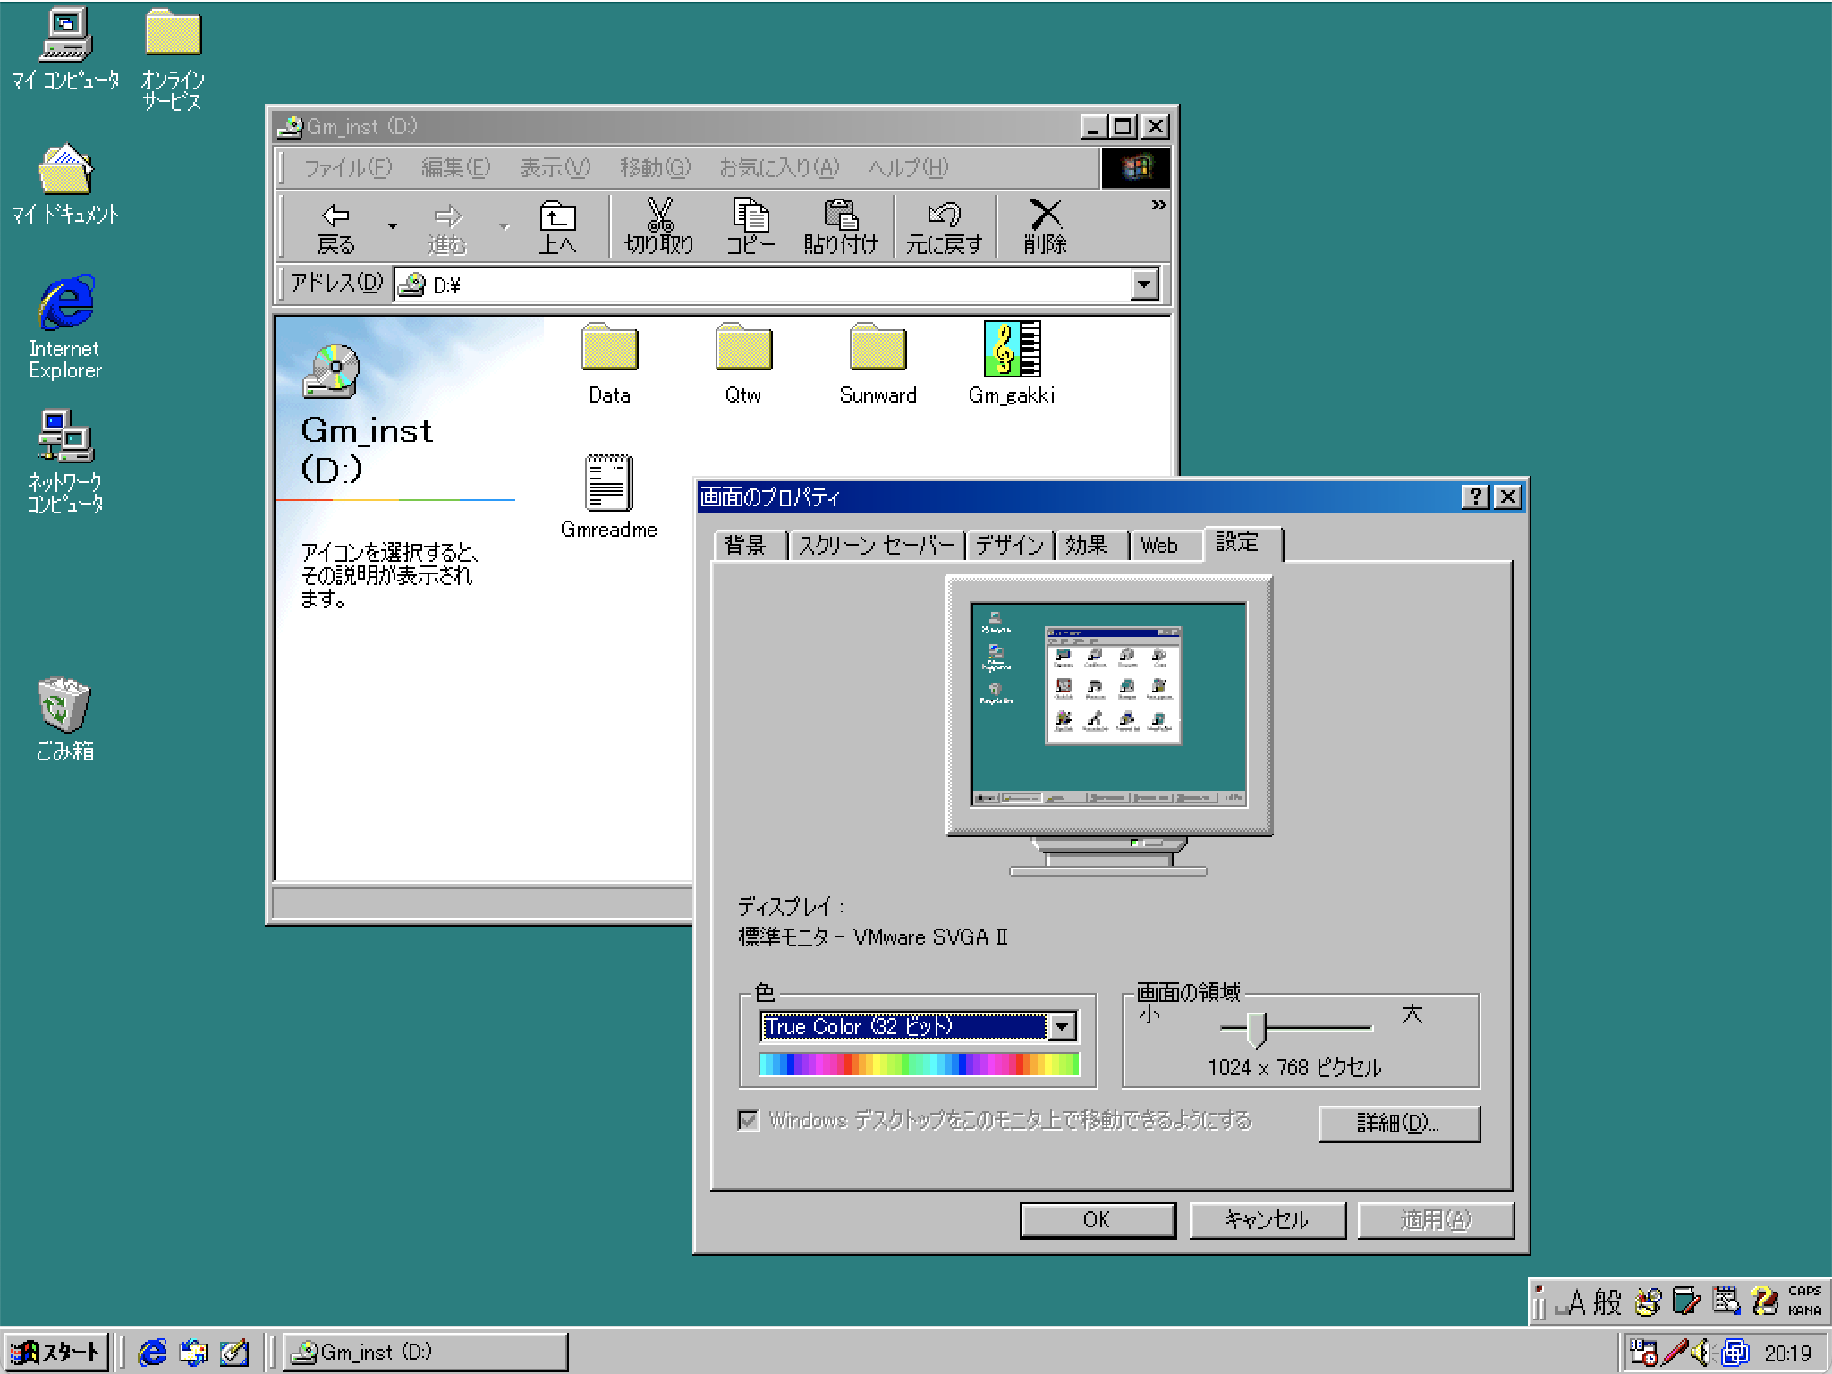
Task: Click the キャンセル button
Action: click(1268, 1220)
